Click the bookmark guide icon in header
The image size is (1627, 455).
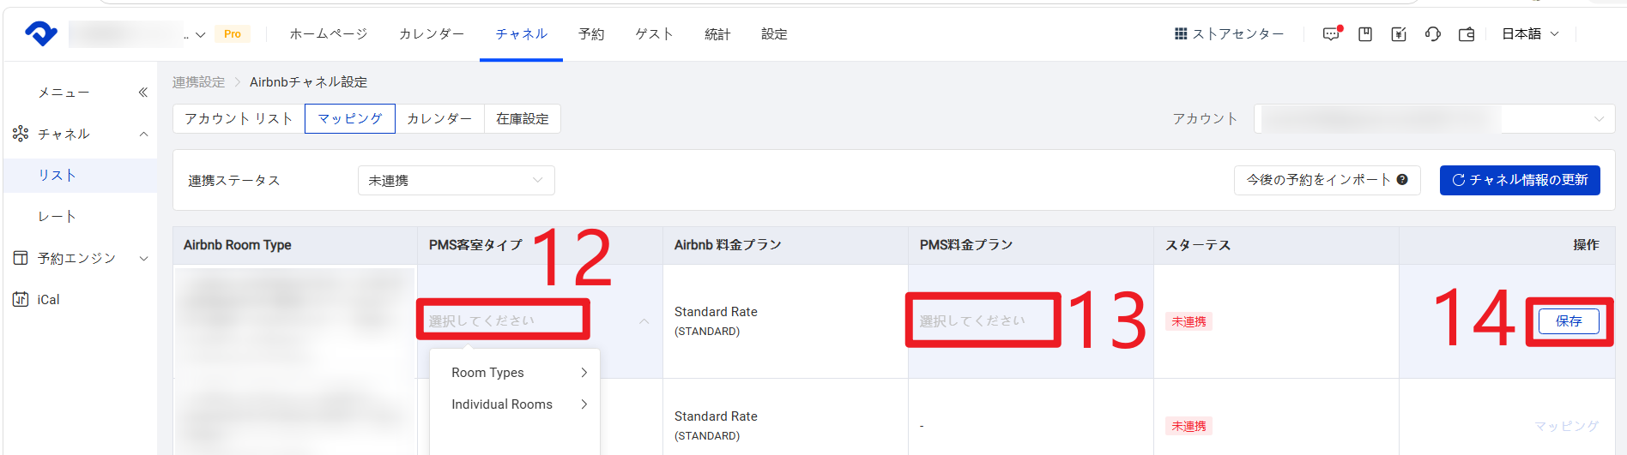pyautogui.click(x=1365, y=34)
